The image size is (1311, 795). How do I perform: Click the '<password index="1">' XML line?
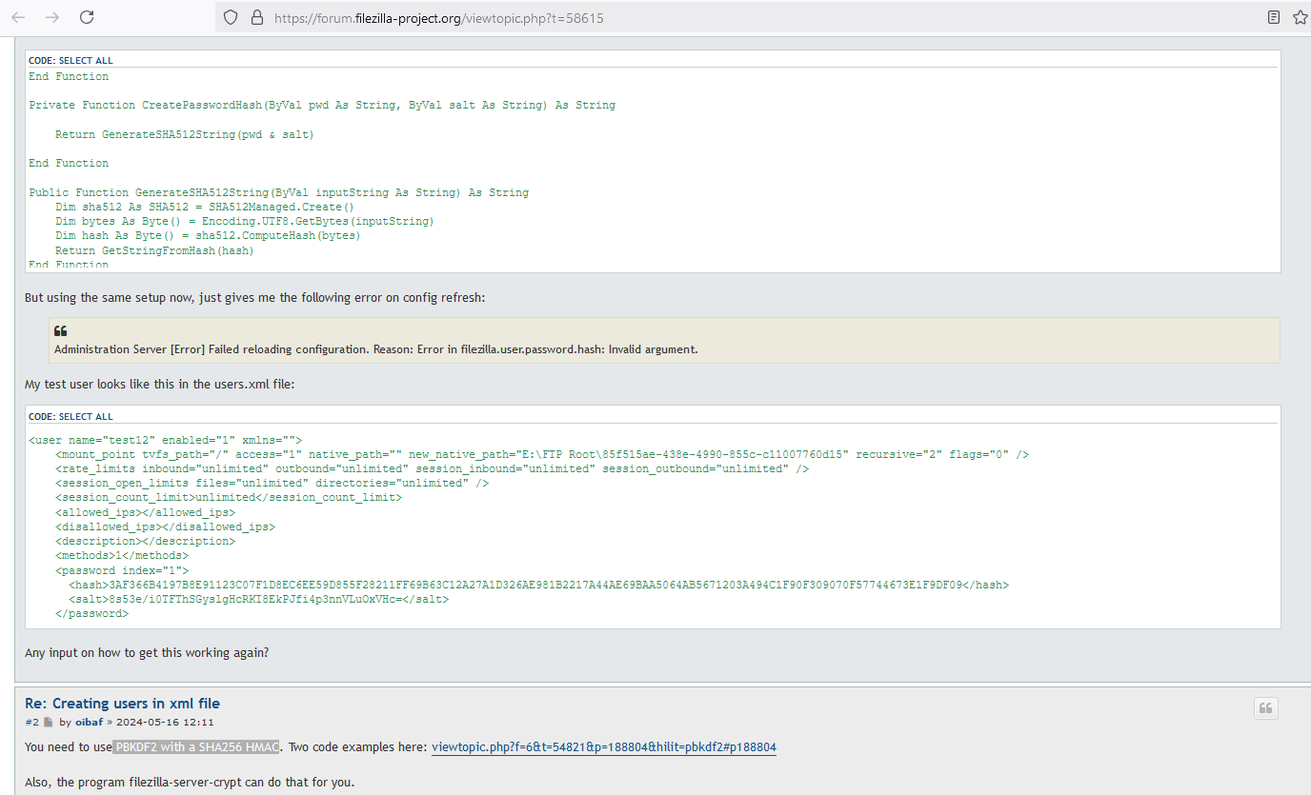122,570
